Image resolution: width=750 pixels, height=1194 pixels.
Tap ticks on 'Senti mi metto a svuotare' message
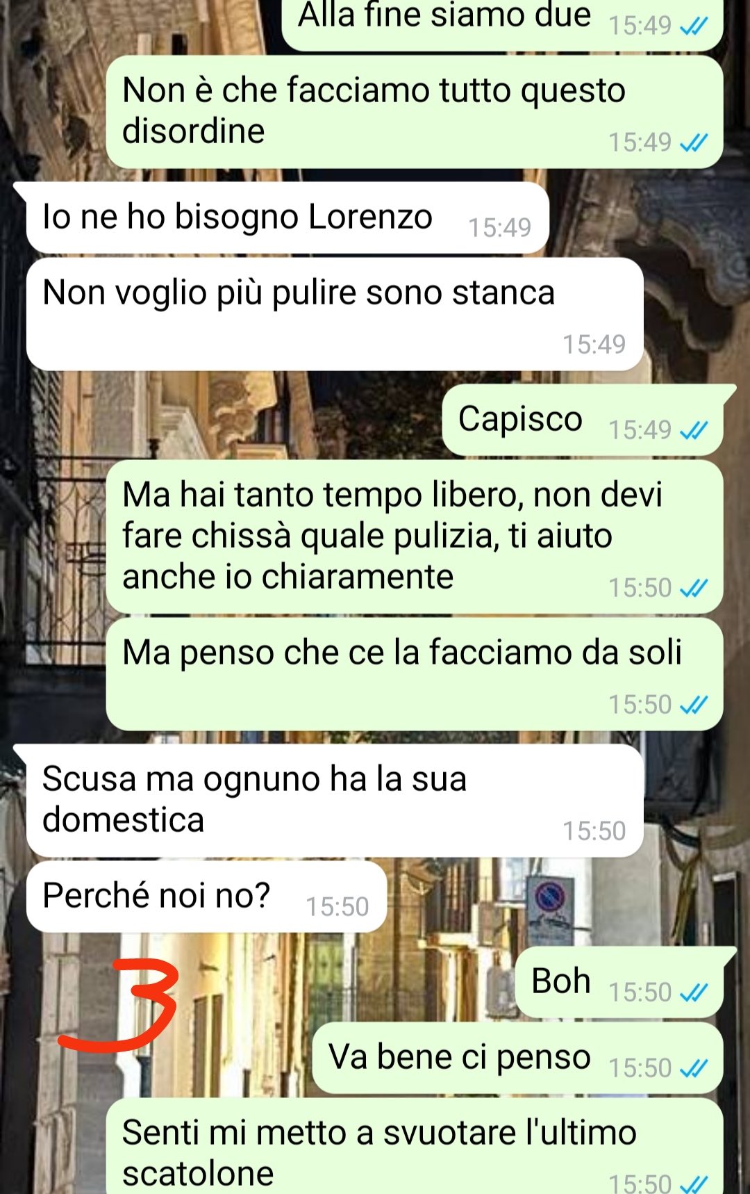pos(693,1184)
